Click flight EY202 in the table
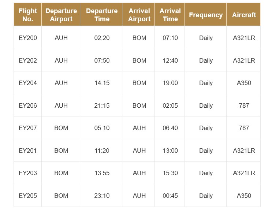This screenshot has height=215, width=272. [x=28, y=60]
